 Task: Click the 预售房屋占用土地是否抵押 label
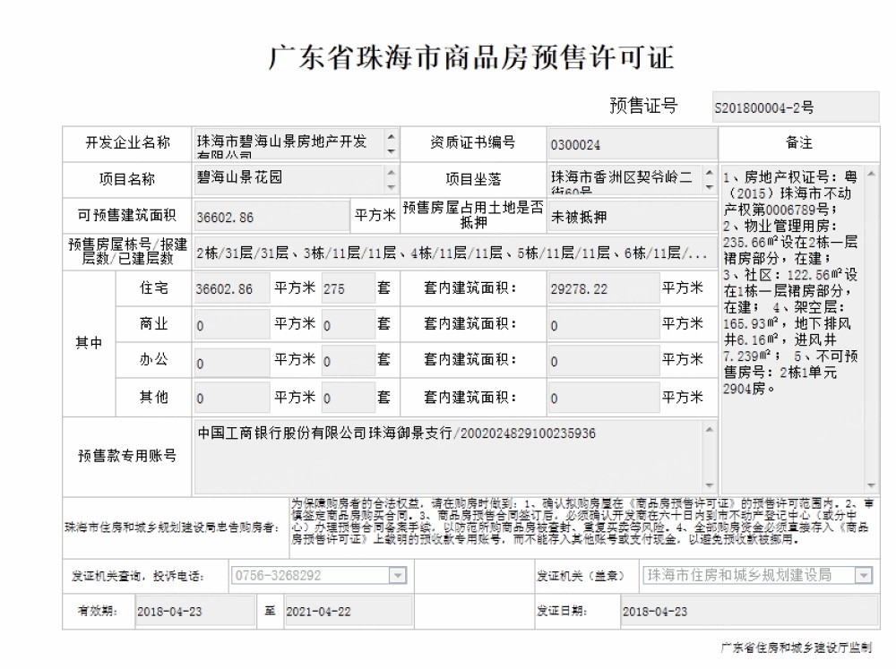[473, 215]
